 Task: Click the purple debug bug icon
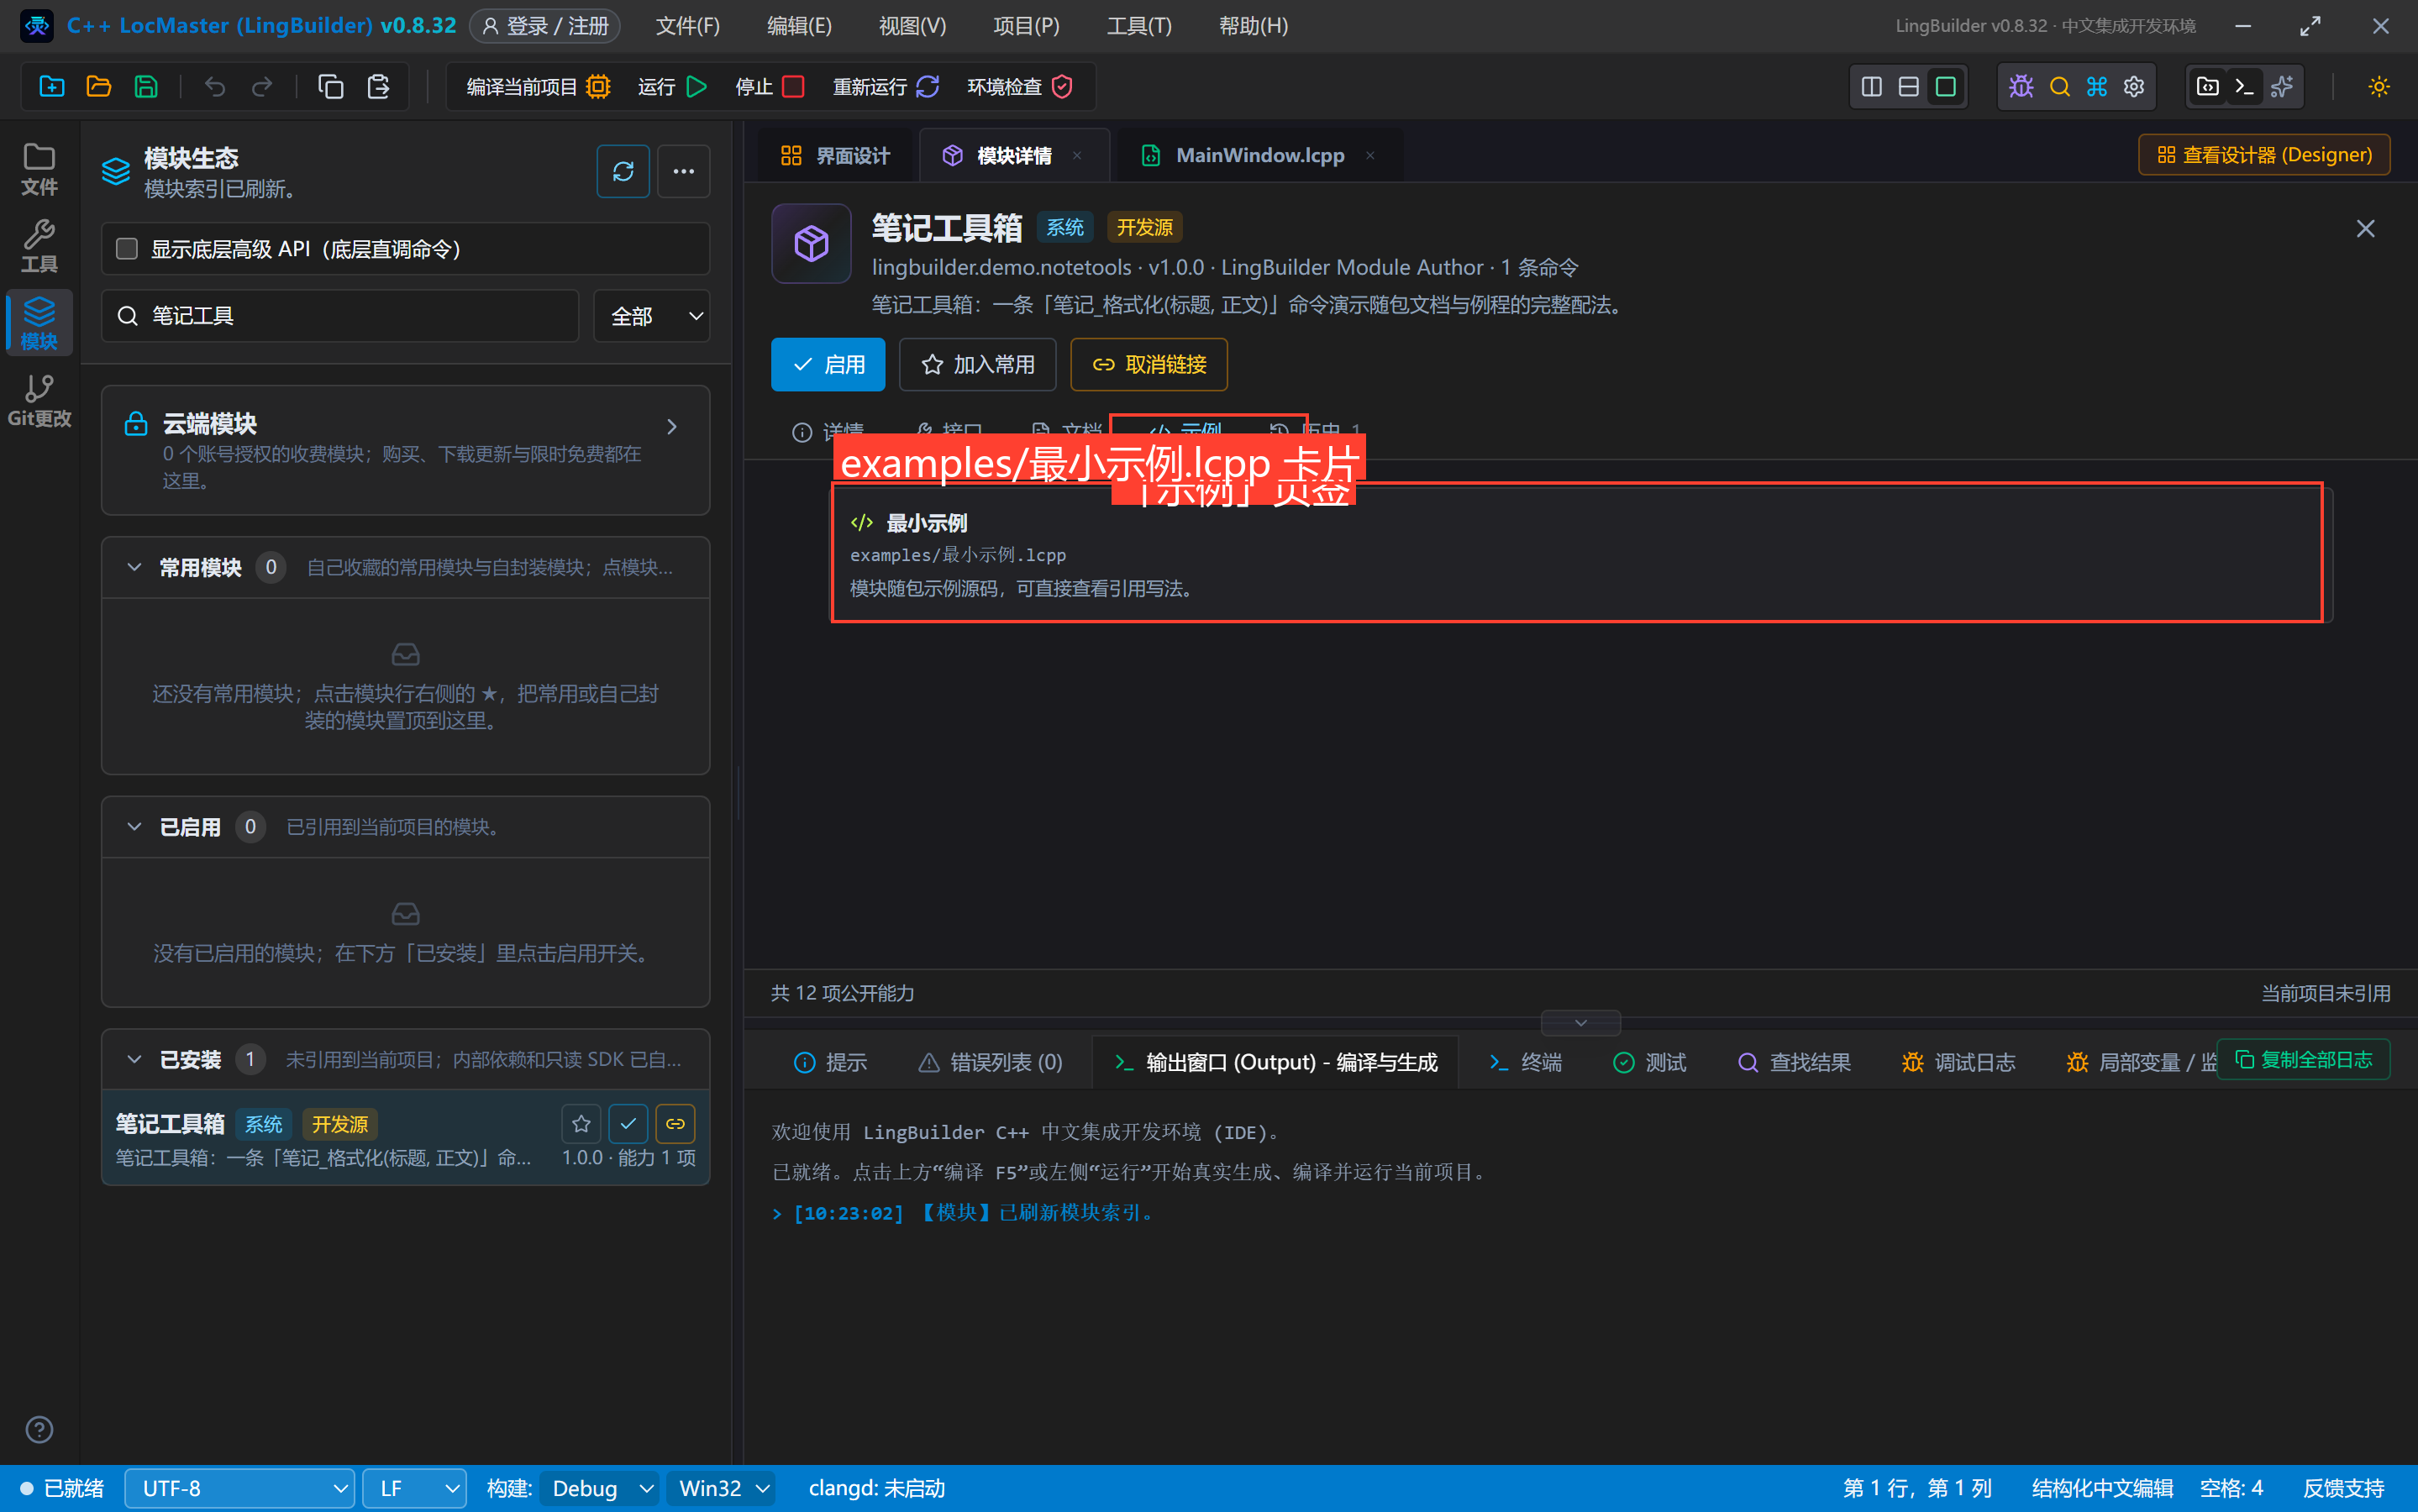(x=2021, y=87)
